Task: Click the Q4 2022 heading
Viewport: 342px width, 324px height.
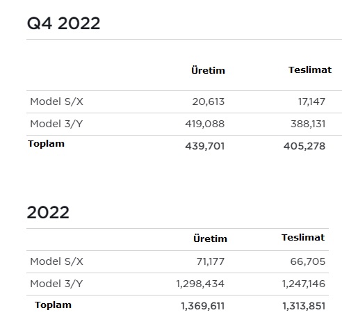Action: [x=63, y=24]
